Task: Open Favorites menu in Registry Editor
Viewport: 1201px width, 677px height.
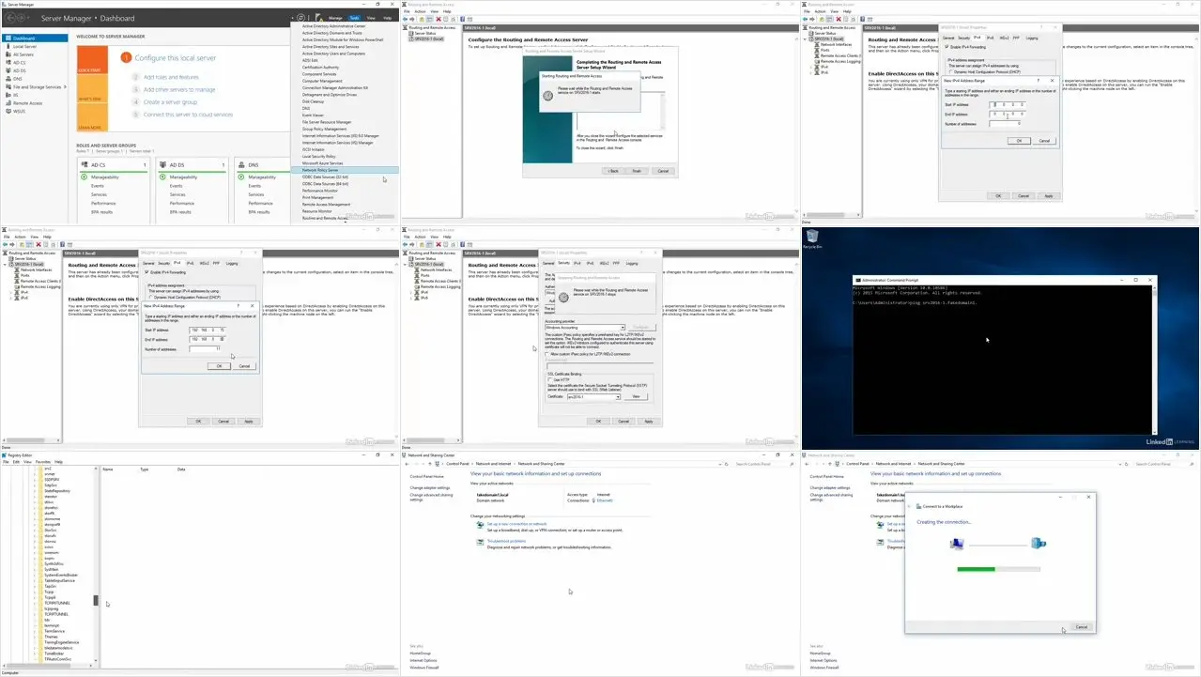Action: pyautogui.click(x=41, y=462)
